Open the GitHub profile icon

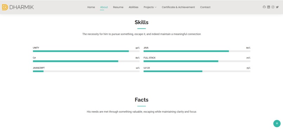(264, 7)
